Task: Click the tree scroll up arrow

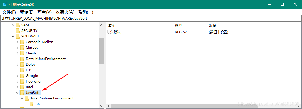Action: tap(102, 25)
